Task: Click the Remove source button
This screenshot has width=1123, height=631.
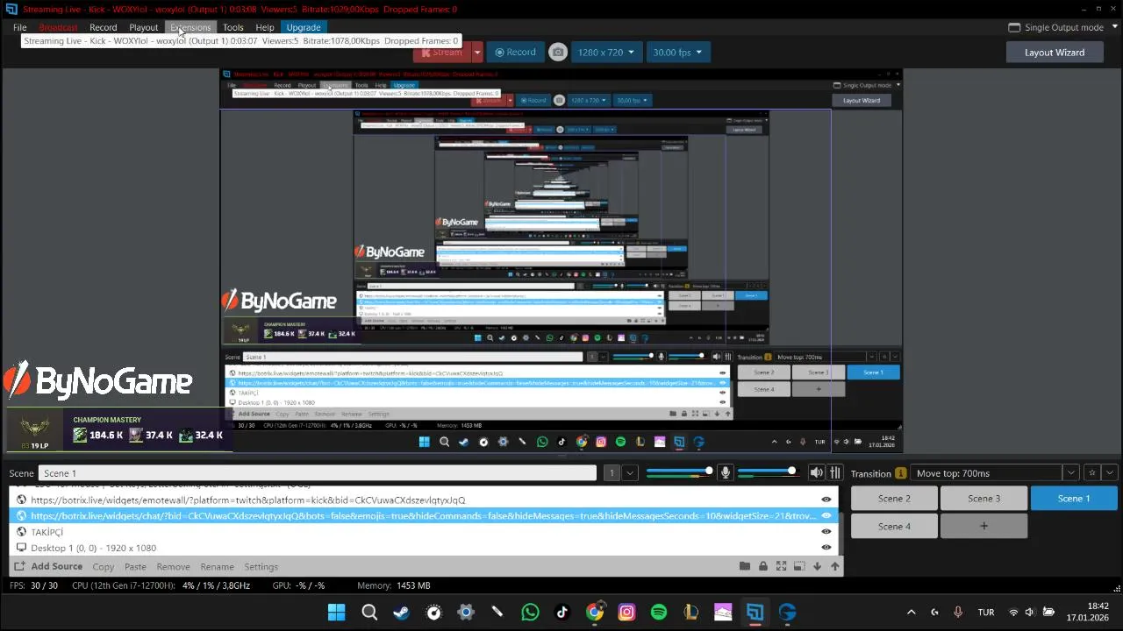Action: click(173, 567)
